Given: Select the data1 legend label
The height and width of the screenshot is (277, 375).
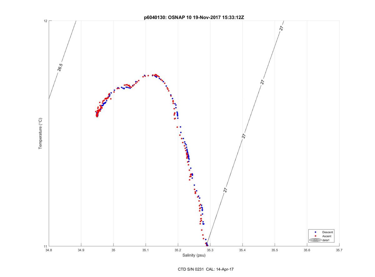Looking at the screenshot, I should pyautogui.click(x=326, y=240).
